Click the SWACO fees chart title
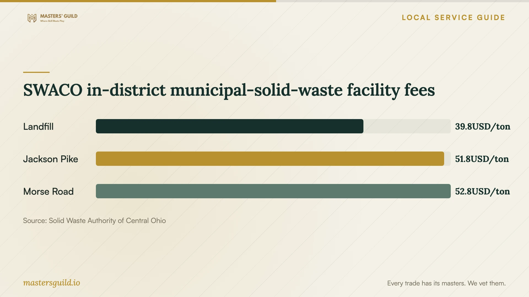 229,90
